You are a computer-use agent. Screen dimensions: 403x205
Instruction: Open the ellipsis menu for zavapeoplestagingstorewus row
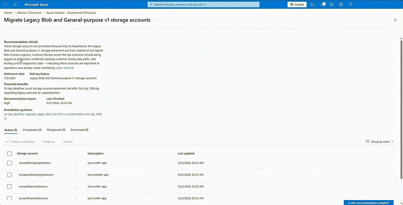(x=76, y=175)
